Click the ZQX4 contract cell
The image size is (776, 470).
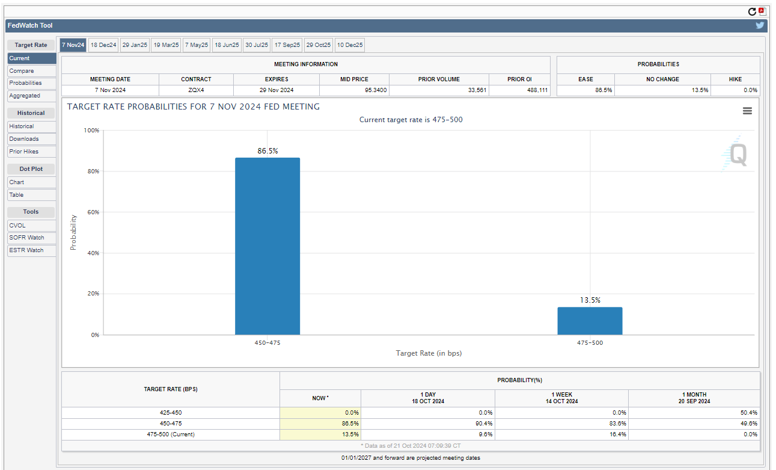pos(196,90)
